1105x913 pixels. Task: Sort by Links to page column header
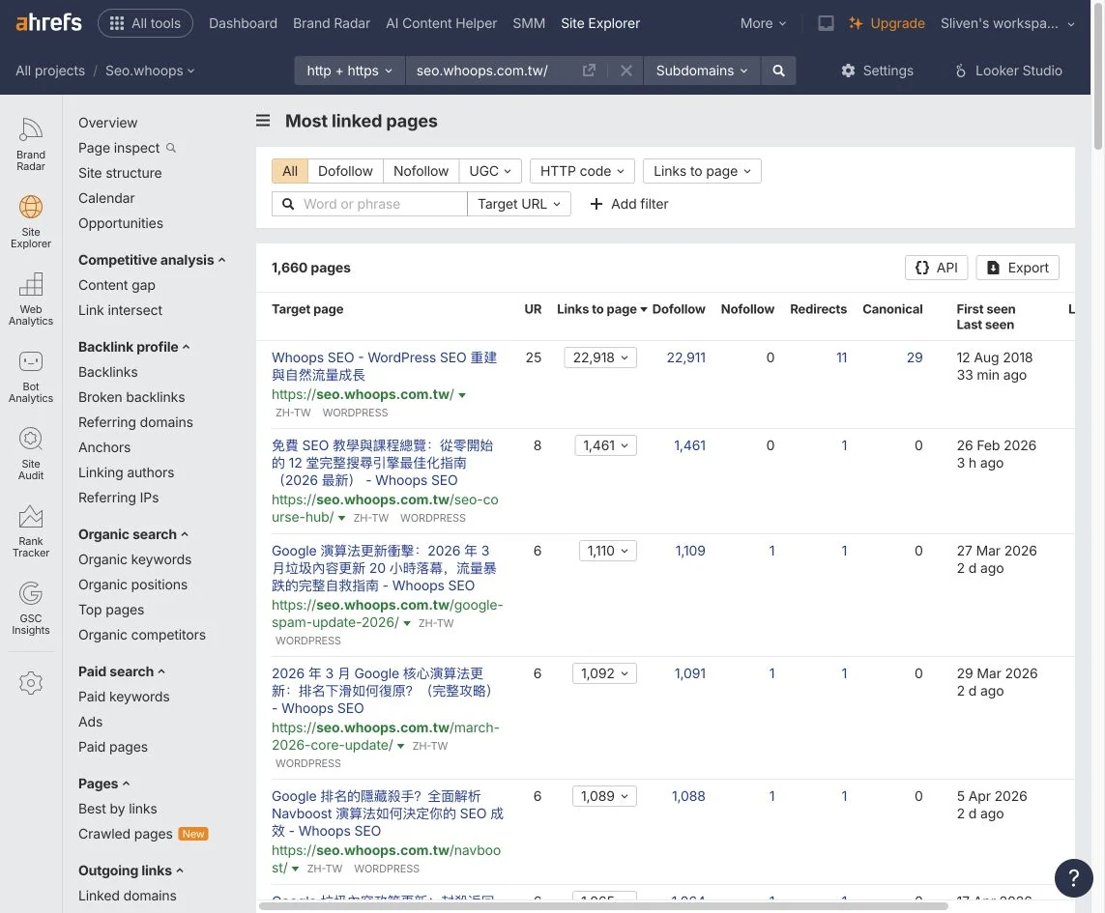coord(601,309)
